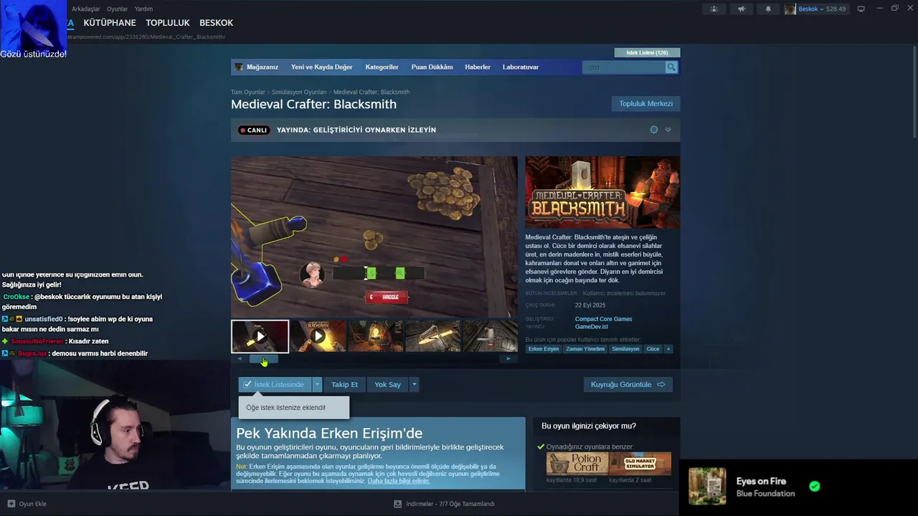This screenshot has height=516, width=918.
Task: Select the Simülasyon tag
Action: coord(625,349)
